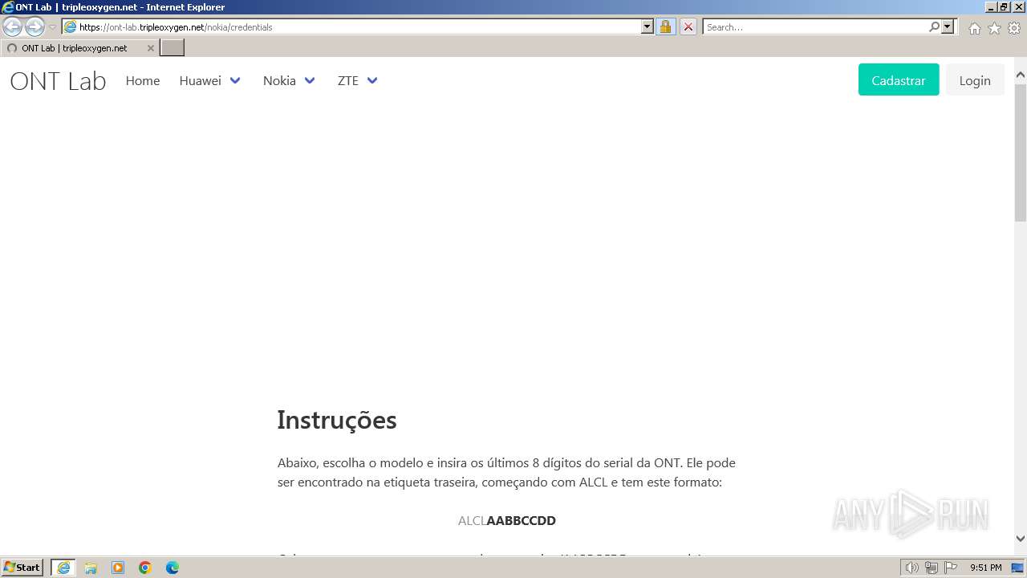
Task: Click the vertical scrollbar thumb
Action: coord(1021,153)
